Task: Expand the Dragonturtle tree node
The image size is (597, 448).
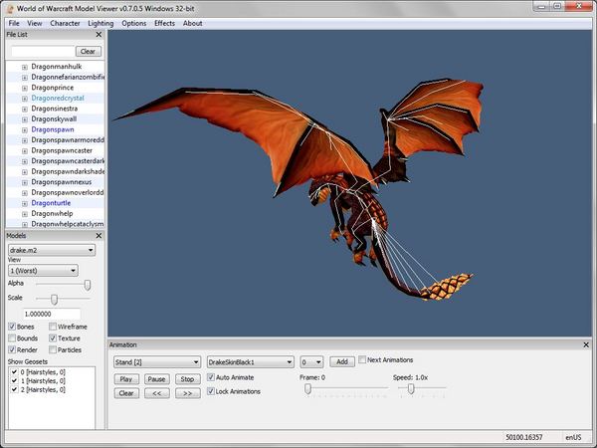Action: click(24, 202)
